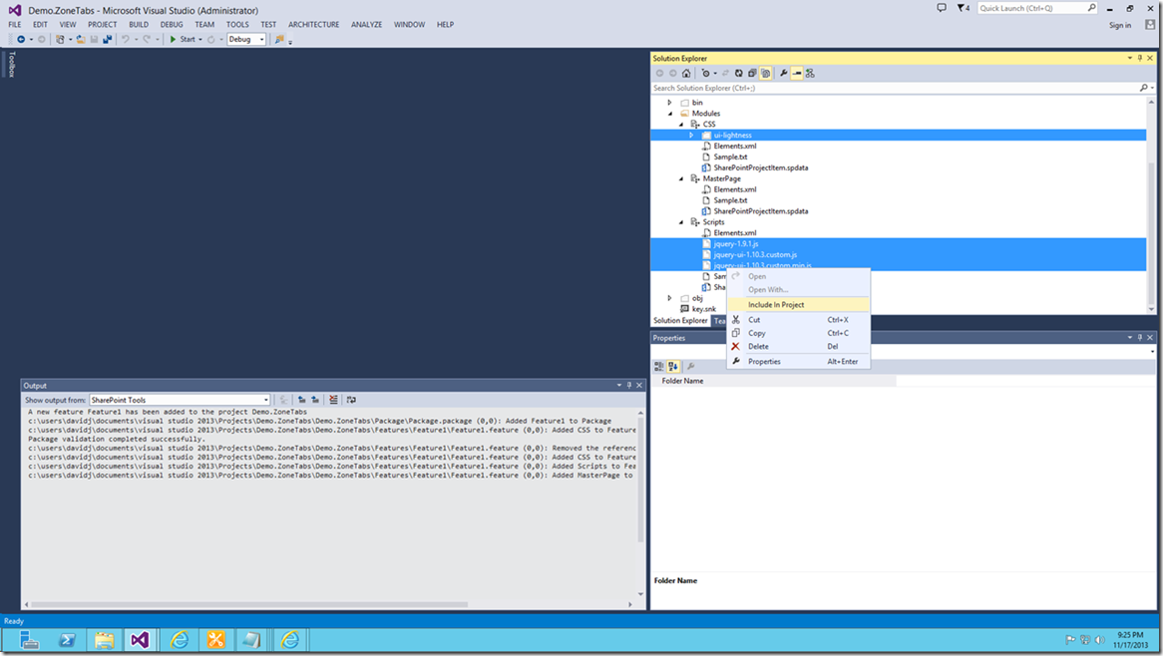This screenshot has height=656, width=1163.
Task: Click the Home icon in Solution Explorer toolbar
Action: pos(686,74)
